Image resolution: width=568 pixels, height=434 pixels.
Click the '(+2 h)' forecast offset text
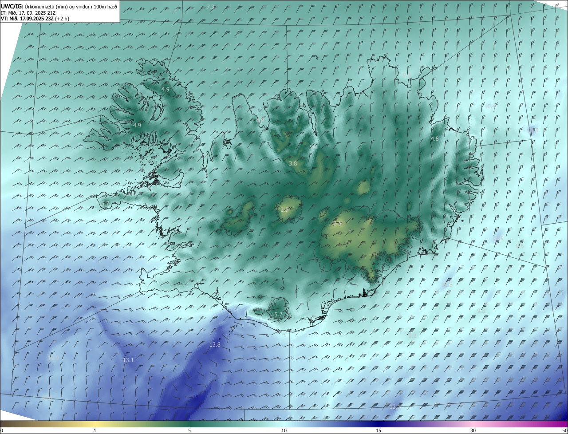[x=62, y=19]
